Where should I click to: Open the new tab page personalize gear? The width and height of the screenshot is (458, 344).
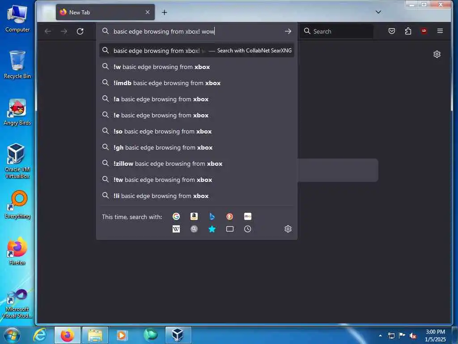437,54
